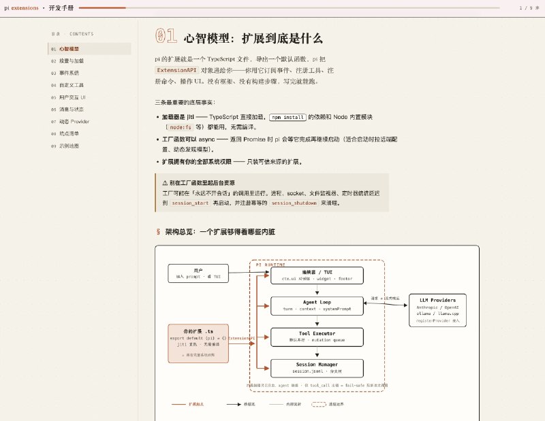Click the 用户 box in the diagram
The image size is (545, 421).
pyautogui.click(x=198, y=273)
